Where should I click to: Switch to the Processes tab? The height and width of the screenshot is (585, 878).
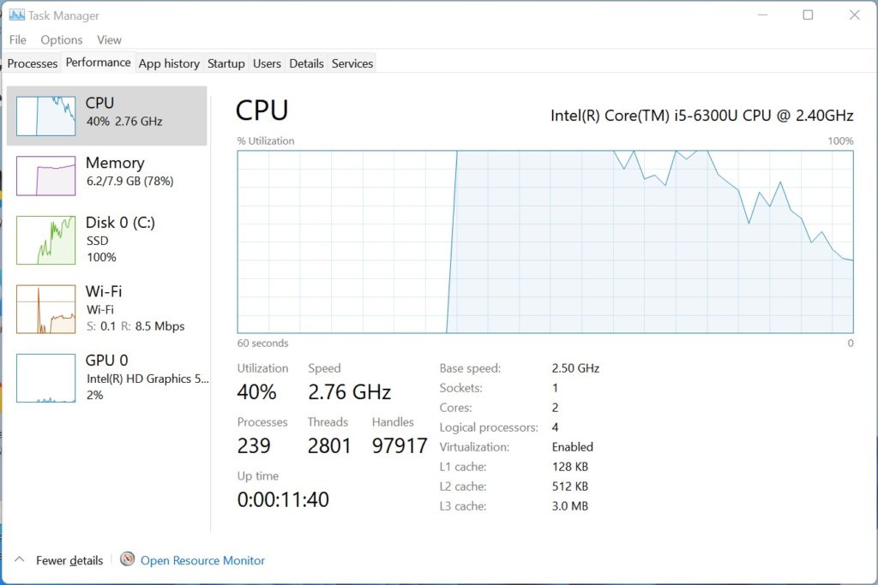click(33, 63)
